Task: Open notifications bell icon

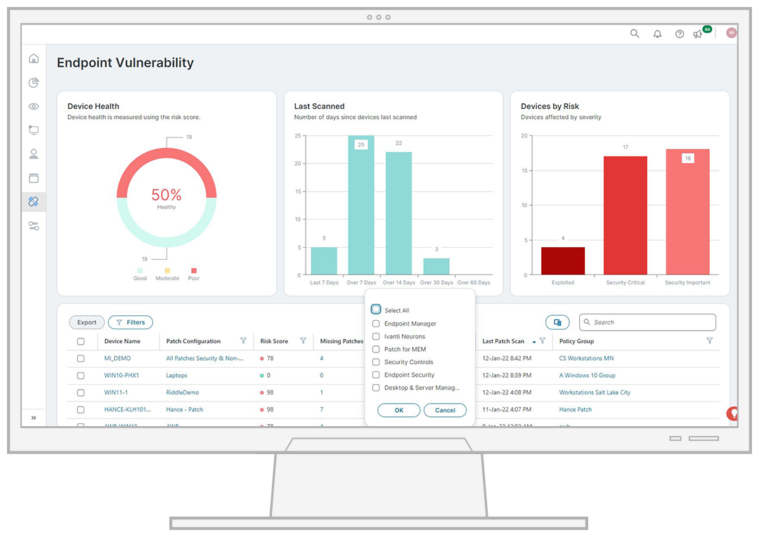Action: coord(657,34)
